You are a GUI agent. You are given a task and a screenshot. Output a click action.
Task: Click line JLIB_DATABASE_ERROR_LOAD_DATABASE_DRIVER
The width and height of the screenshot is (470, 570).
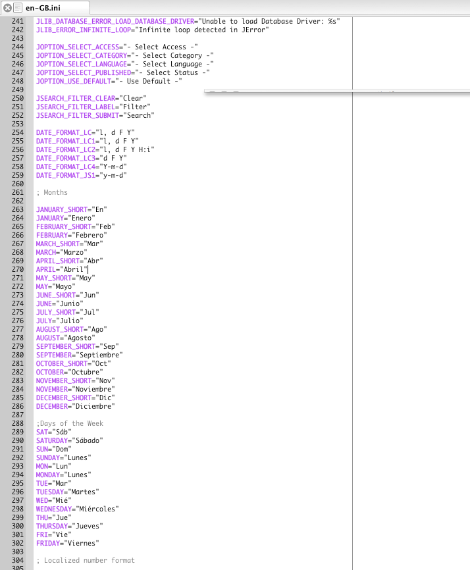coord(188,22)
